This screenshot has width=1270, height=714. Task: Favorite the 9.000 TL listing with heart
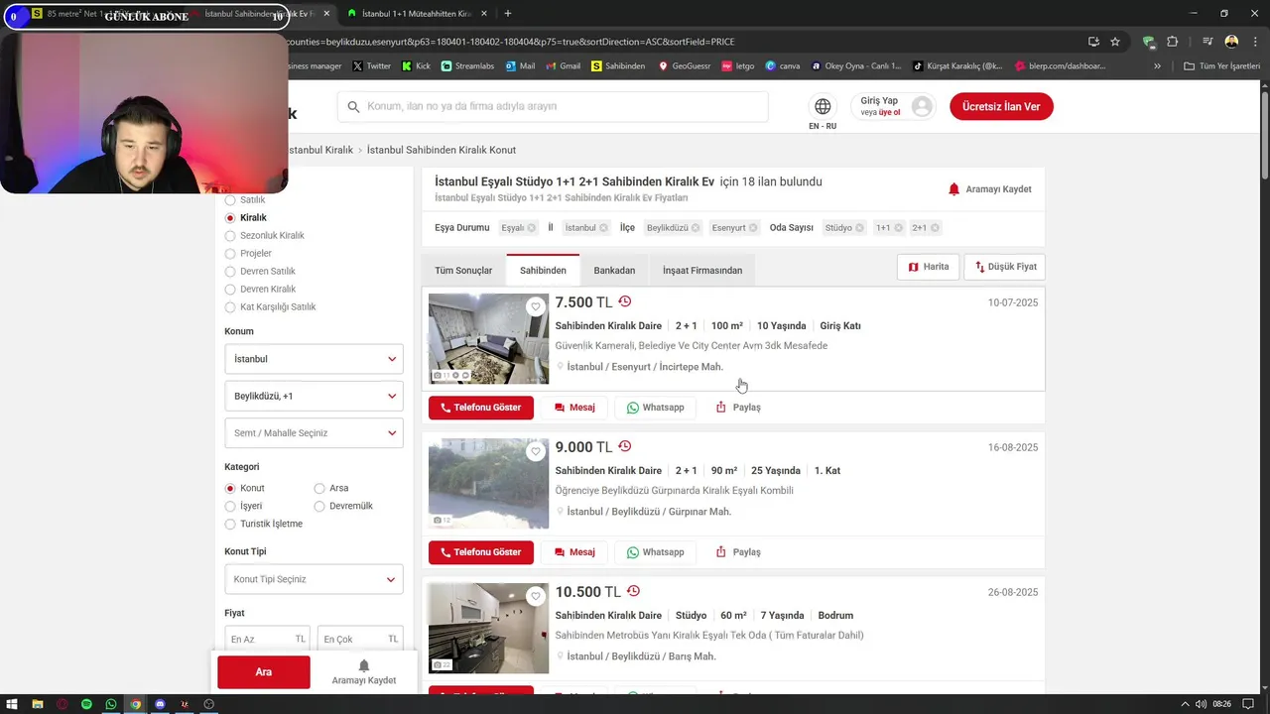[x=536, y=451]
